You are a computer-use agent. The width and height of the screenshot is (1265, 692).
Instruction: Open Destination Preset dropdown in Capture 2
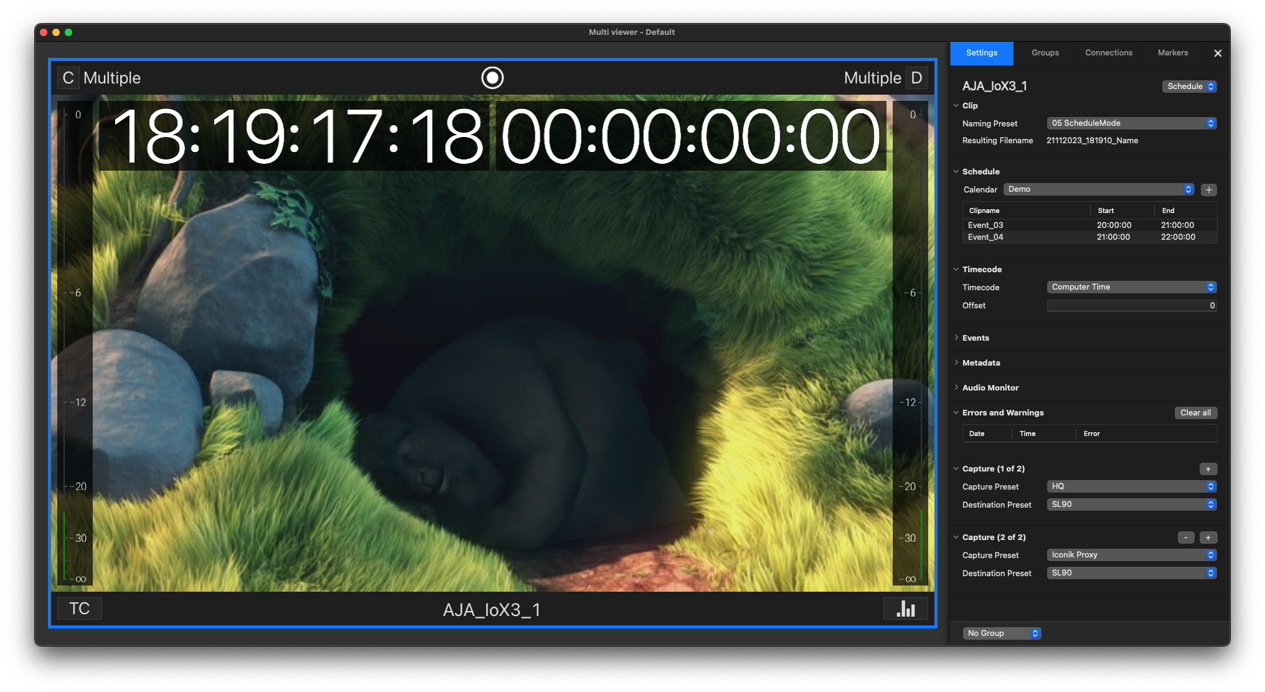tap(1131, 573)
